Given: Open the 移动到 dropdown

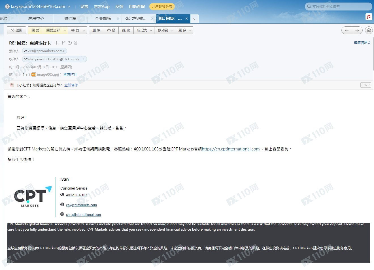Looking at the screenshot, I should pos(165,30).
